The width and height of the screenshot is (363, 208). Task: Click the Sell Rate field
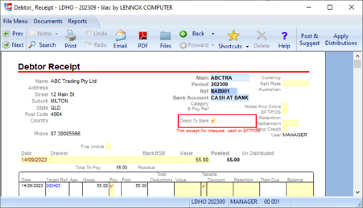coord(295,83)
